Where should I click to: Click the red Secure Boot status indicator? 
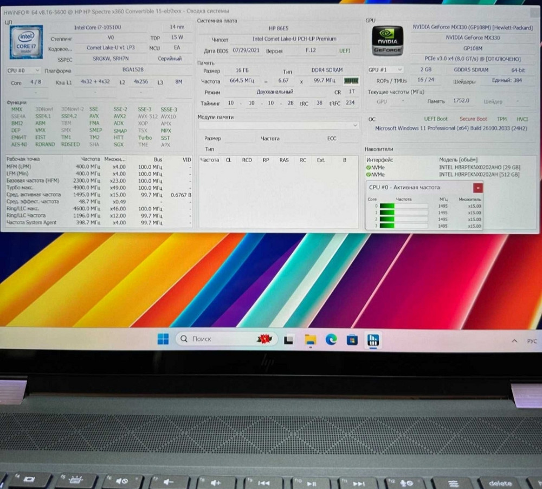(x=473, y=119)
